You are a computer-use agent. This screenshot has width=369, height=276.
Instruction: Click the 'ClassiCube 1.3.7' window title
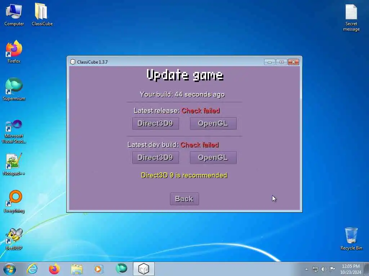tap(92, 62)
